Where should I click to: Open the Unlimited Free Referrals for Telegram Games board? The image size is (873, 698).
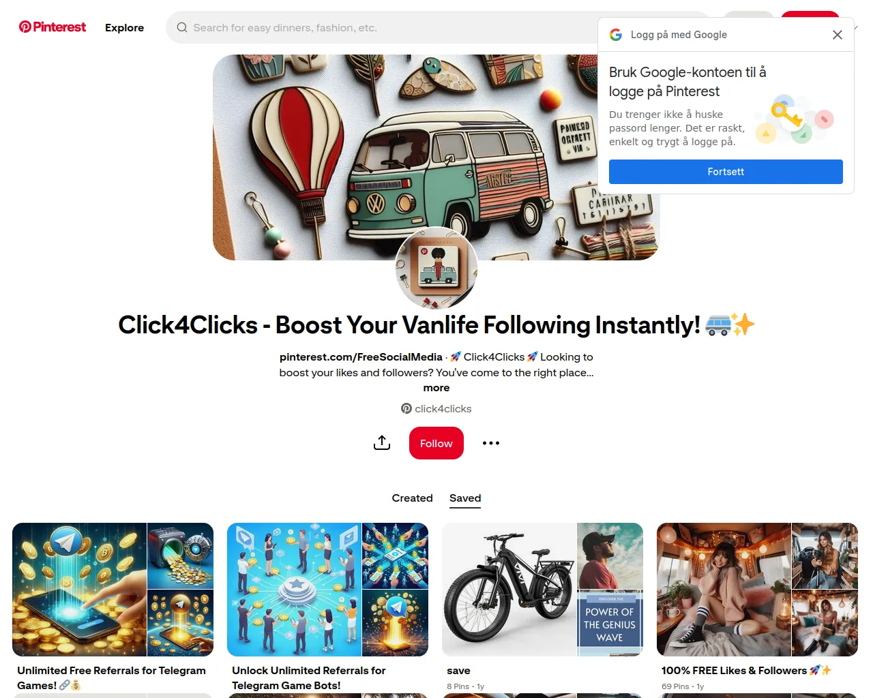[113, 590]
